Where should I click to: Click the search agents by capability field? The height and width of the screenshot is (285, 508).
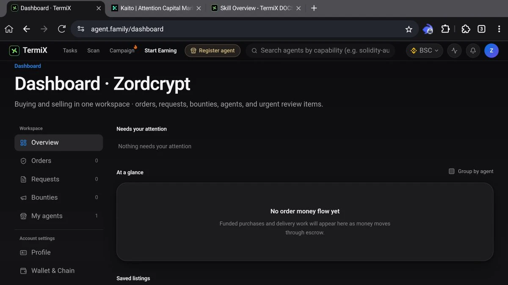[320, 51]
